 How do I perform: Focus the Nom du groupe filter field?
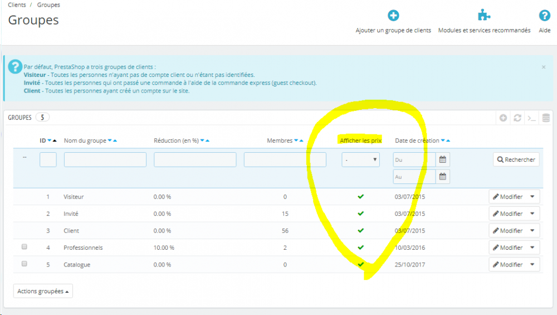point(105,159)
